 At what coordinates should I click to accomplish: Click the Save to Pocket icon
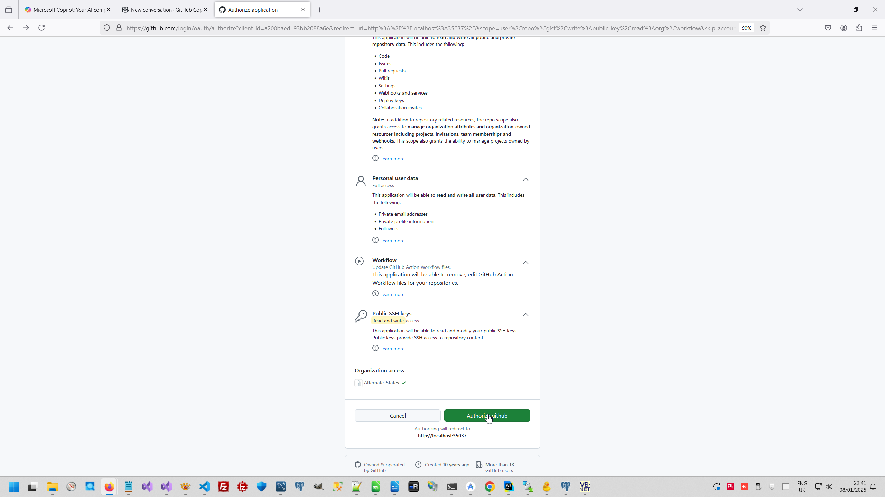coord(828,28)
